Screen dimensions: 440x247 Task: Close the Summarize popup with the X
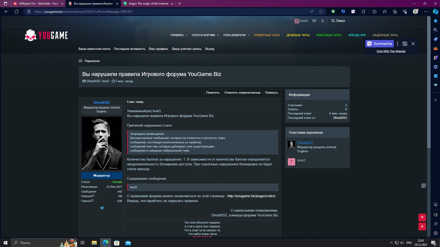413,44
